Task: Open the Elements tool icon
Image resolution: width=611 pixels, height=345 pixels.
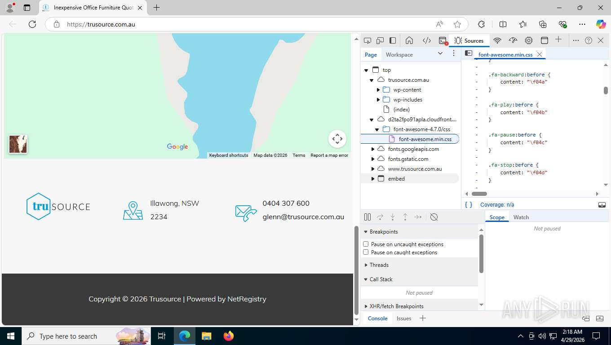Action: point(427,40)
